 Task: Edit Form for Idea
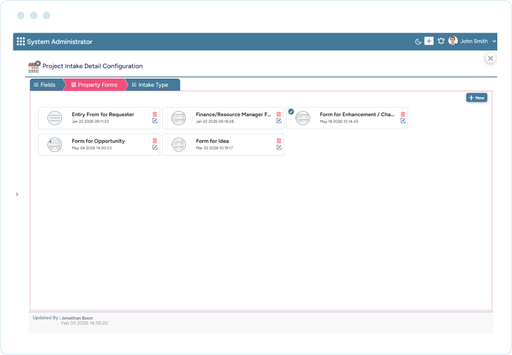coord(279,147)
